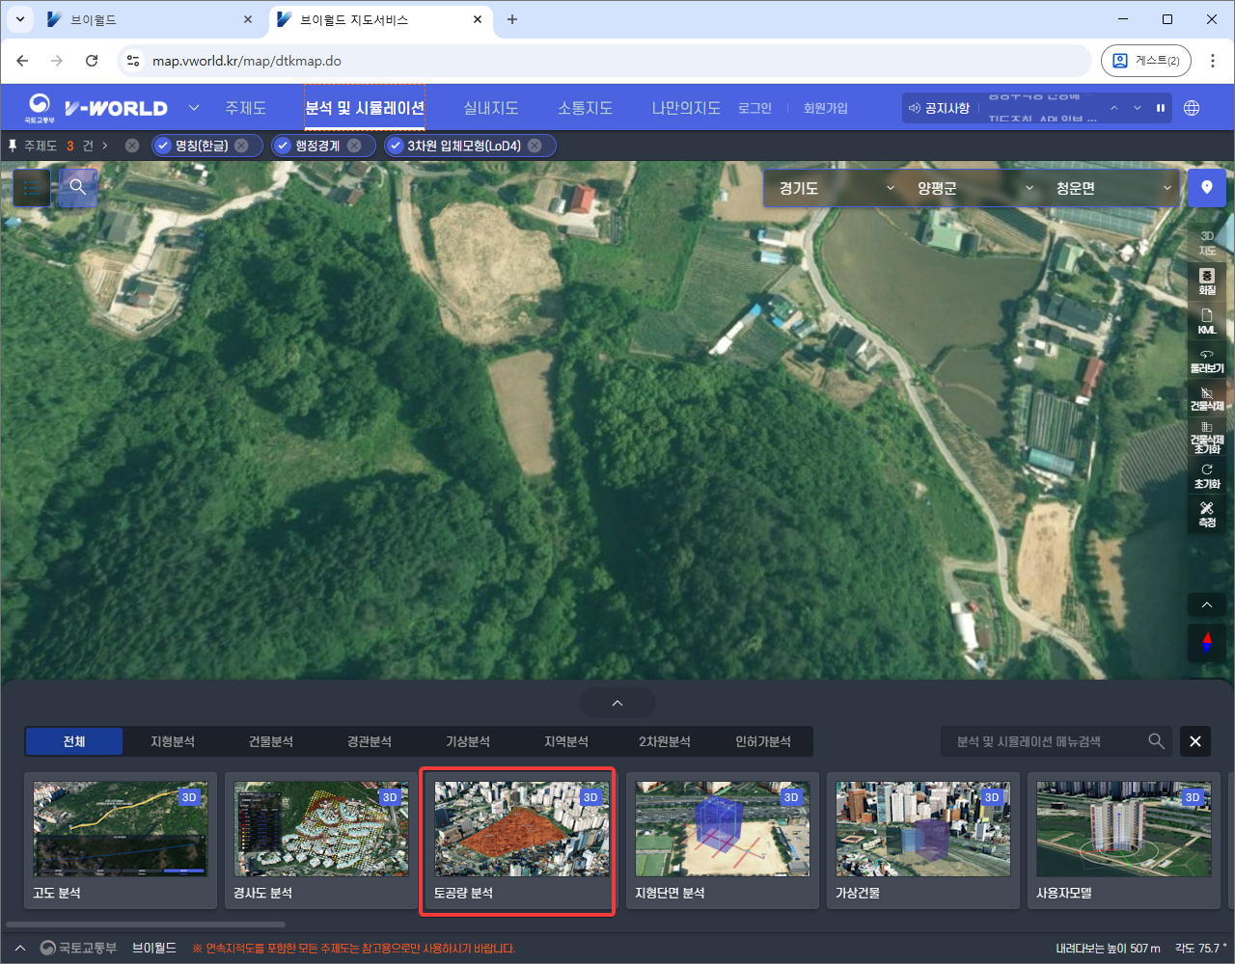This screenshot has height=964, width=1235.
Task: Select the 지형단면 분석 thumbnail card
Action: tap(722, 840)
